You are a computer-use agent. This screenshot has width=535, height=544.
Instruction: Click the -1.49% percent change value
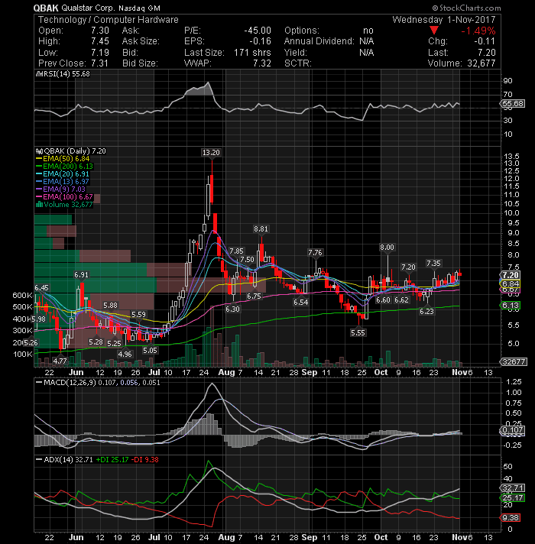point(478,31)
